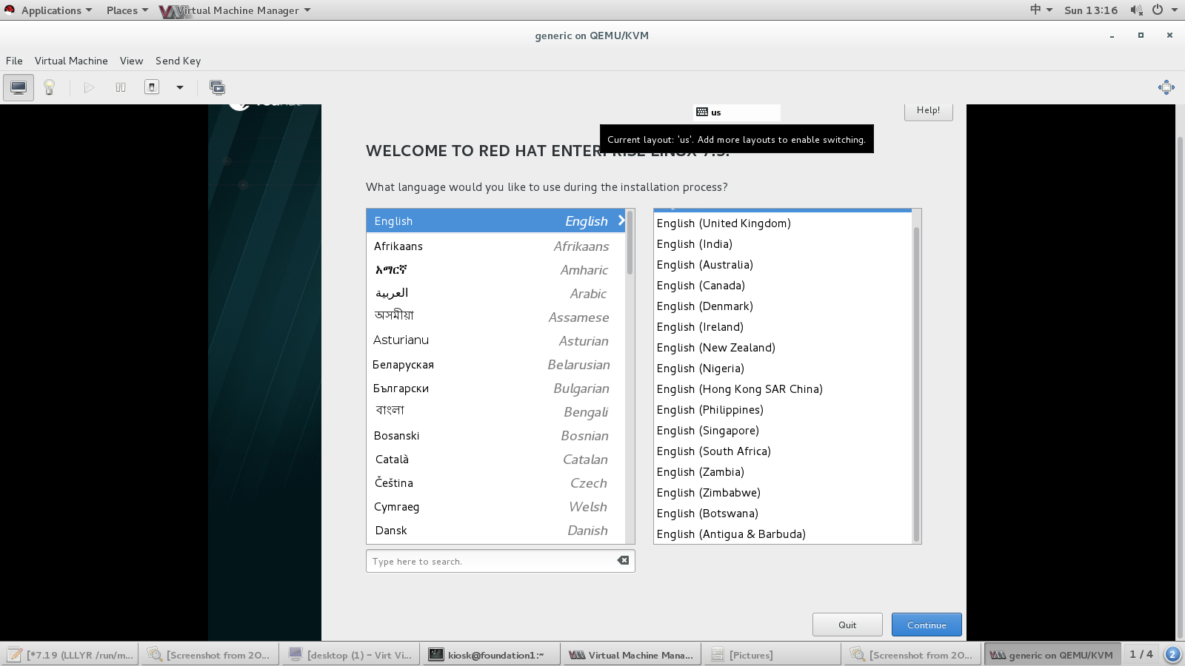
Task: Switch to Virtual Machine Manager taskbar item
Action: (630, 655)
